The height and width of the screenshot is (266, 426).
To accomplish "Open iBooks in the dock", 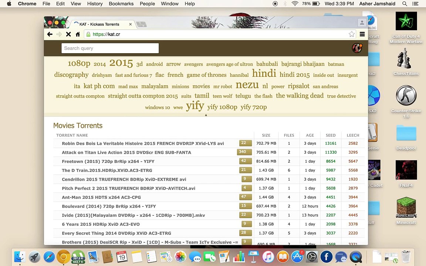I will click(283, 256).
